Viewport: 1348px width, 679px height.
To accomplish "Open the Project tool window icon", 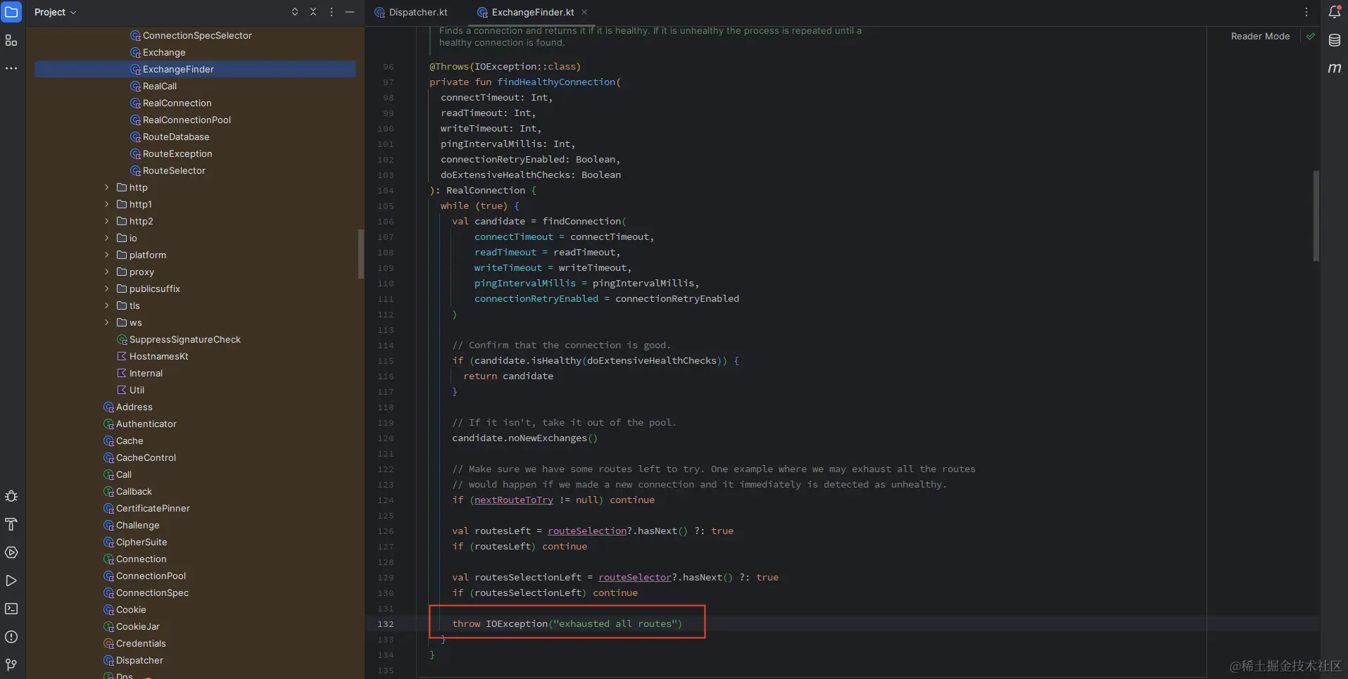I will (x=11, y=12).
